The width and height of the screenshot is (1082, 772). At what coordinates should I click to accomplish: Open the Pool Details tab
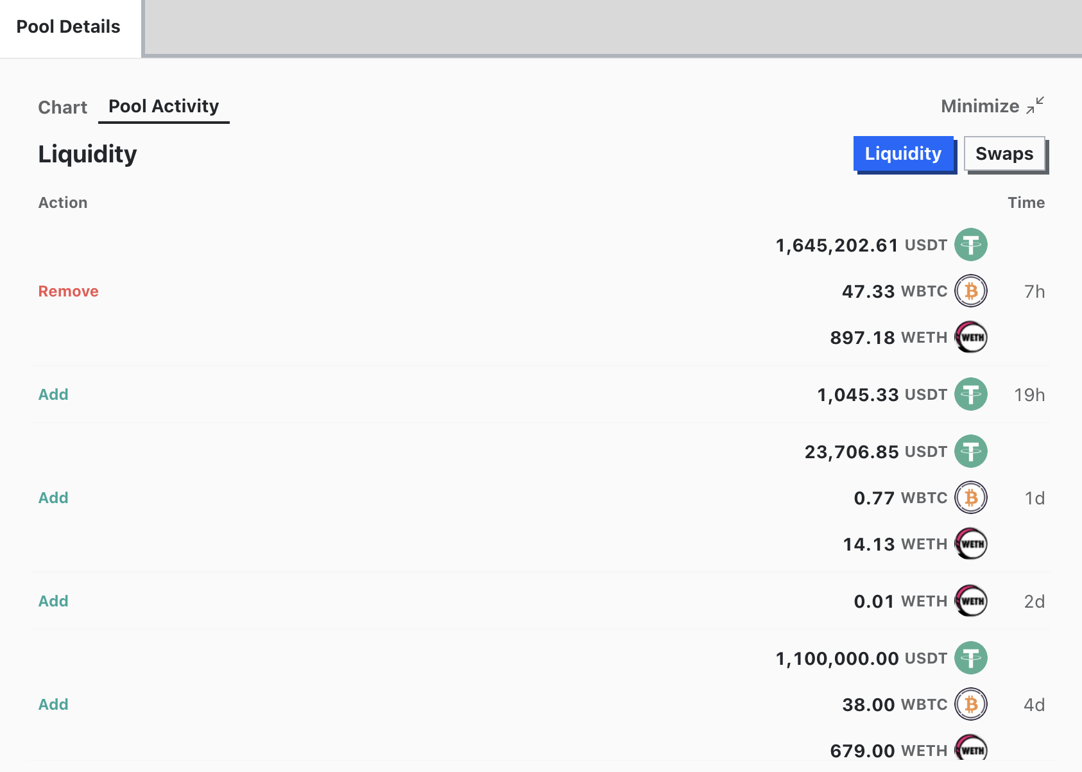click(x=68, y=27)
